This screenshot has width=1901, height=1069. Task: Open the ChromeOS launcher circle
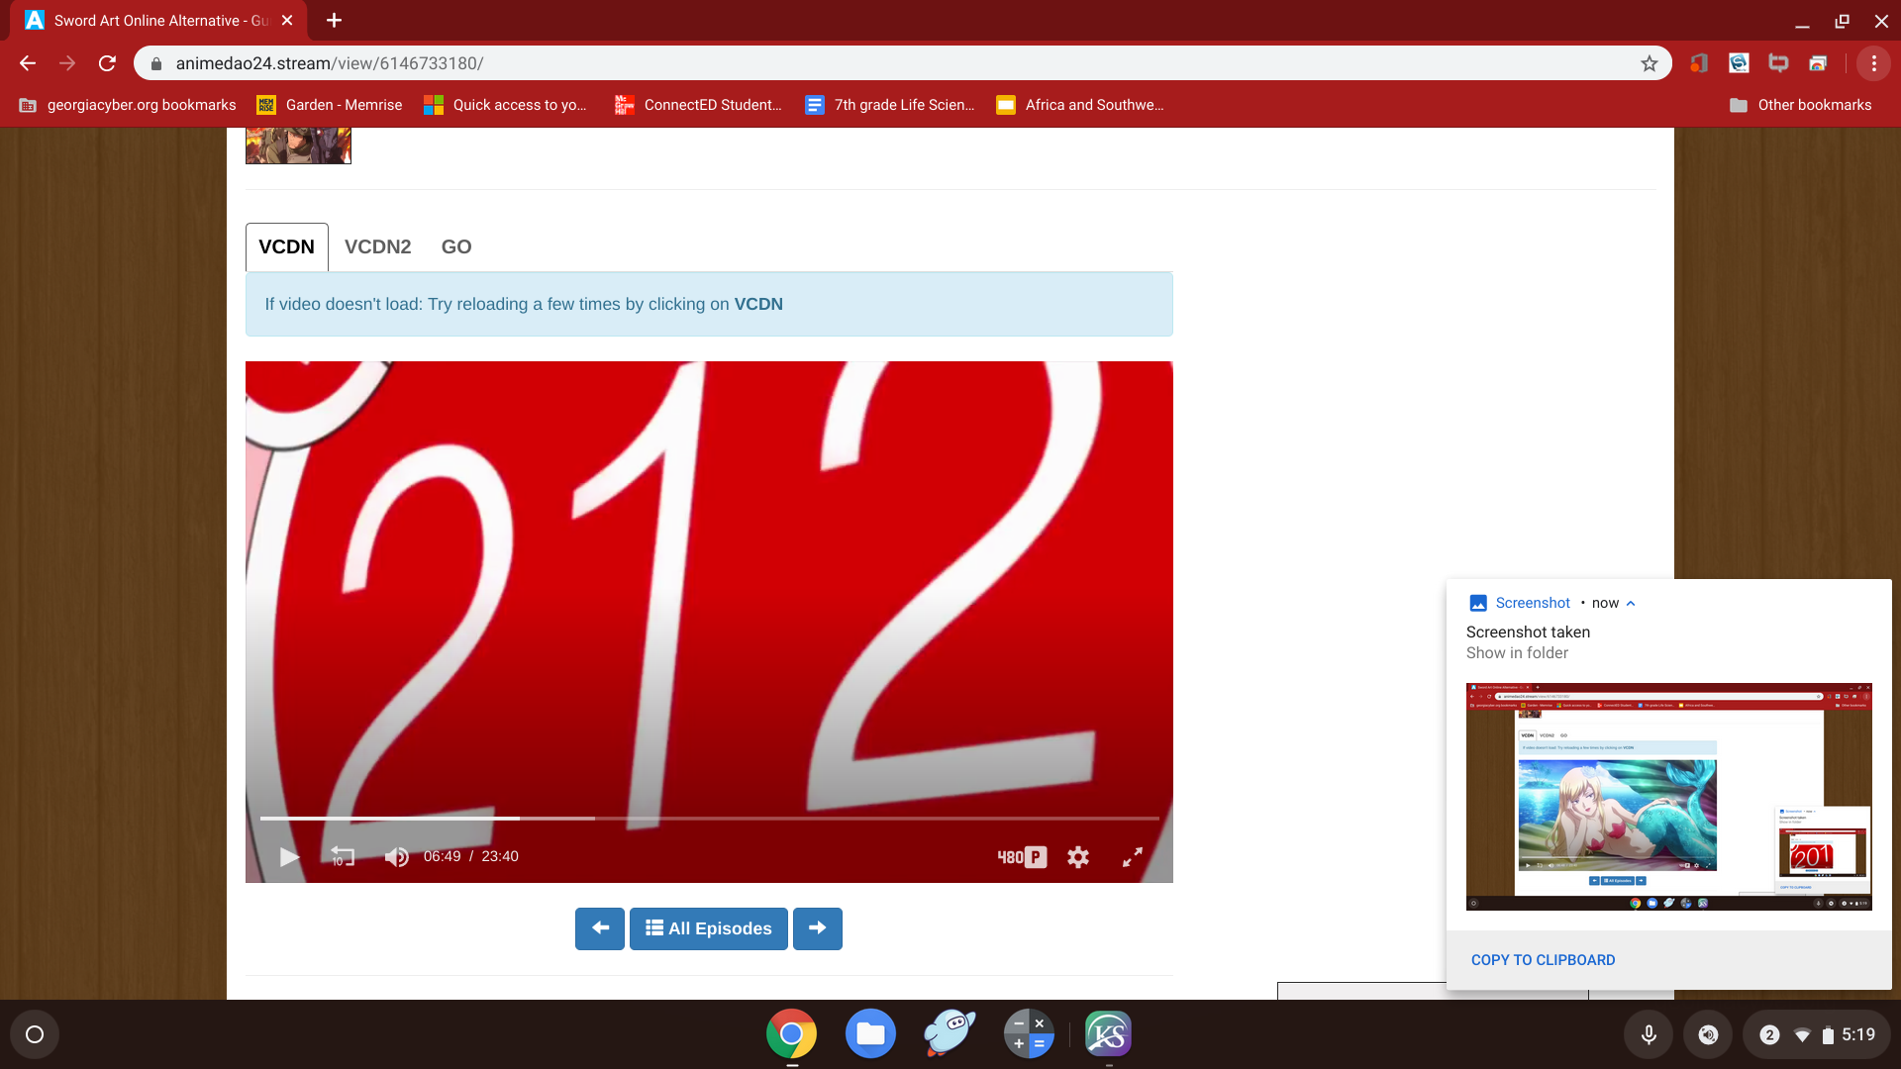coord(35,1034)
